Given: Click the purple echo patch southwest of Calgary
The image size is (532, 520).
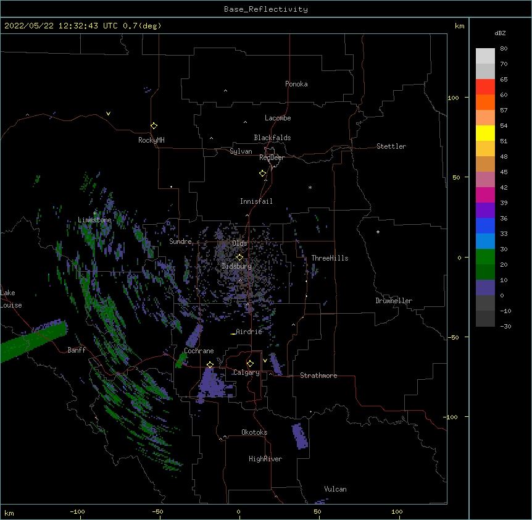Looking at the screenshot, I should coord(213,384).
